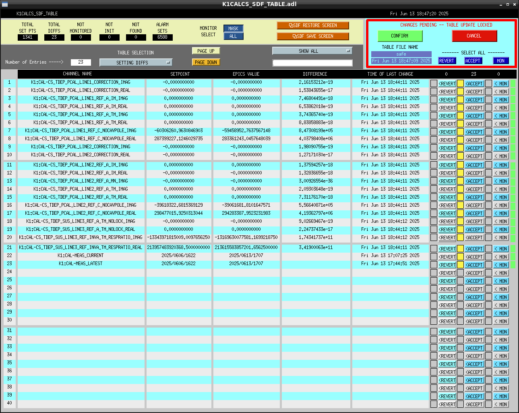Accept row 22 K1:CAL-MEAS_CURRENT difference
The image size is (519, 413).
click(x=474, y=257)
